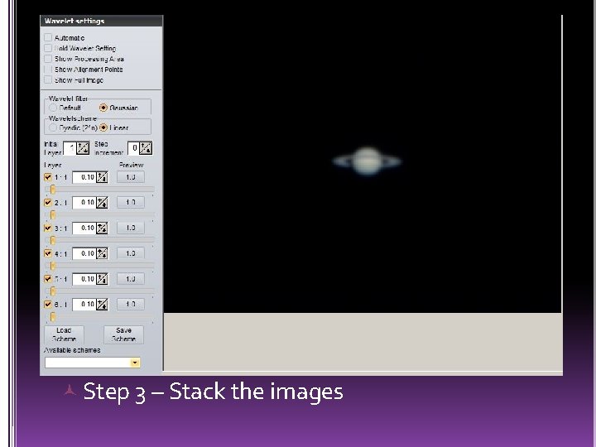
Task: Click layer 1 slider handle
Action: pos(52,190)
